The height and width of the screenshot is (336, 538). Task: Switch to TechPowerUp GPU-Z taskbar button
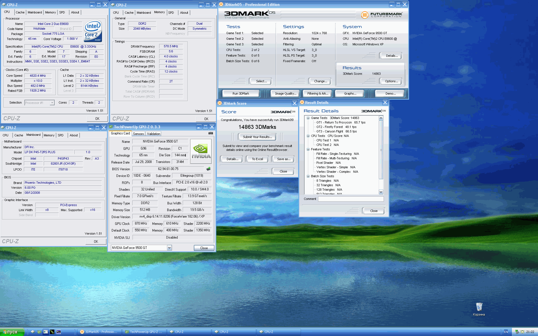144,332
